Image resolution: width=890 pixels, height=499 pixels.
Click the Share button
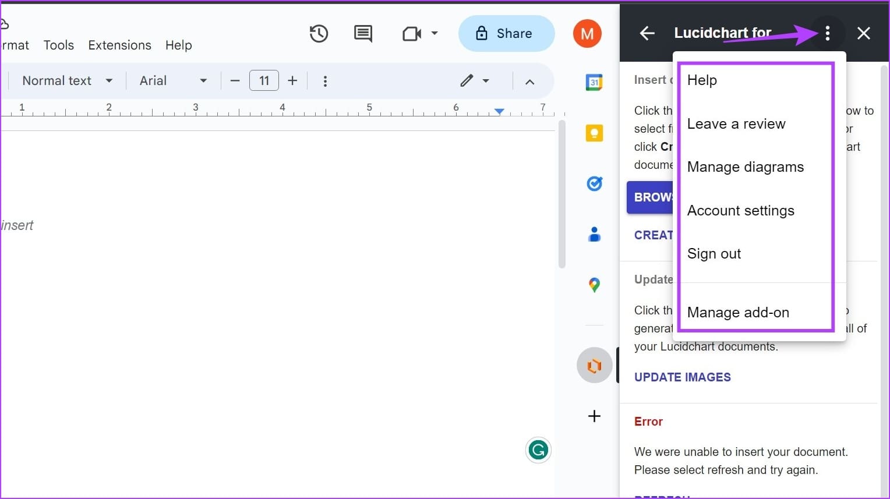pos(506,34)
